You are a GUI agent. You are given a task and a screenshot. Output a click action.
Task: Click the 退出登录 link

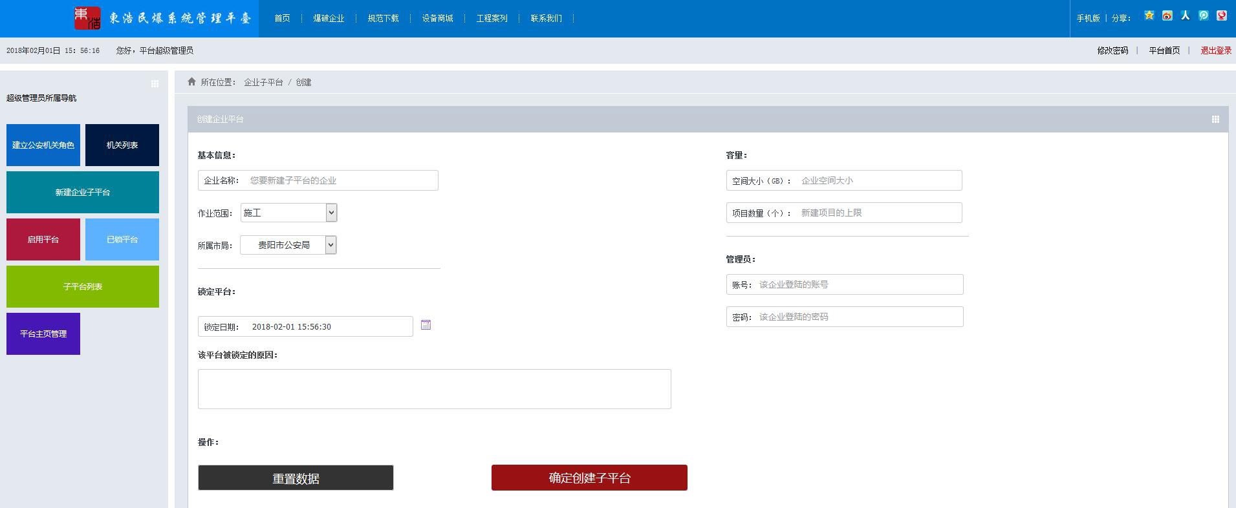[x=1215, y=50]
